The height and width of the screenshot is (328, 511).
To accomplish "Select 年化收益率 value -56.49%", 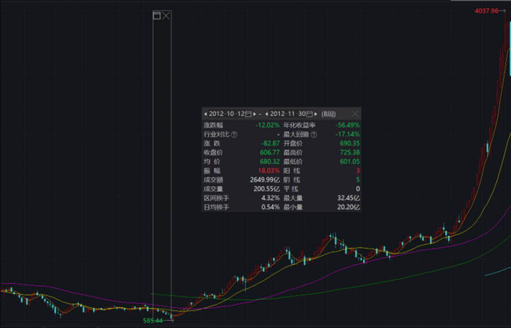I will 348,125.
